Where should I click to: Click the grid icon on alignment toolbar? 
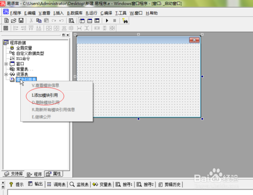[x=6, y=28]
